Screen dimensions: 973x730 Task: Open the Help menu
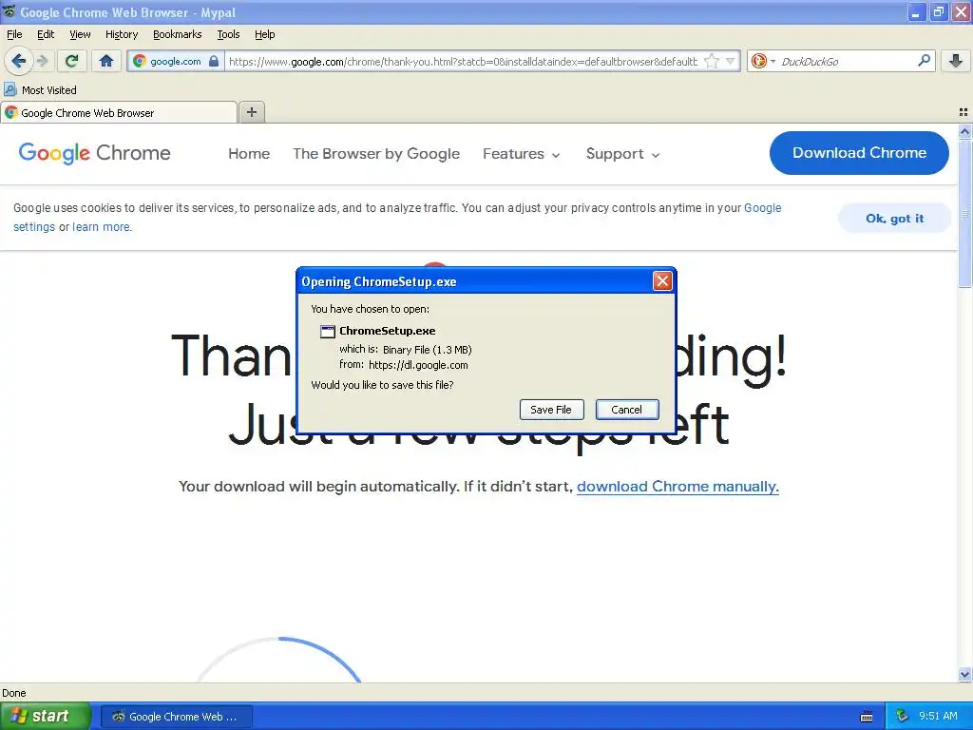264,34
